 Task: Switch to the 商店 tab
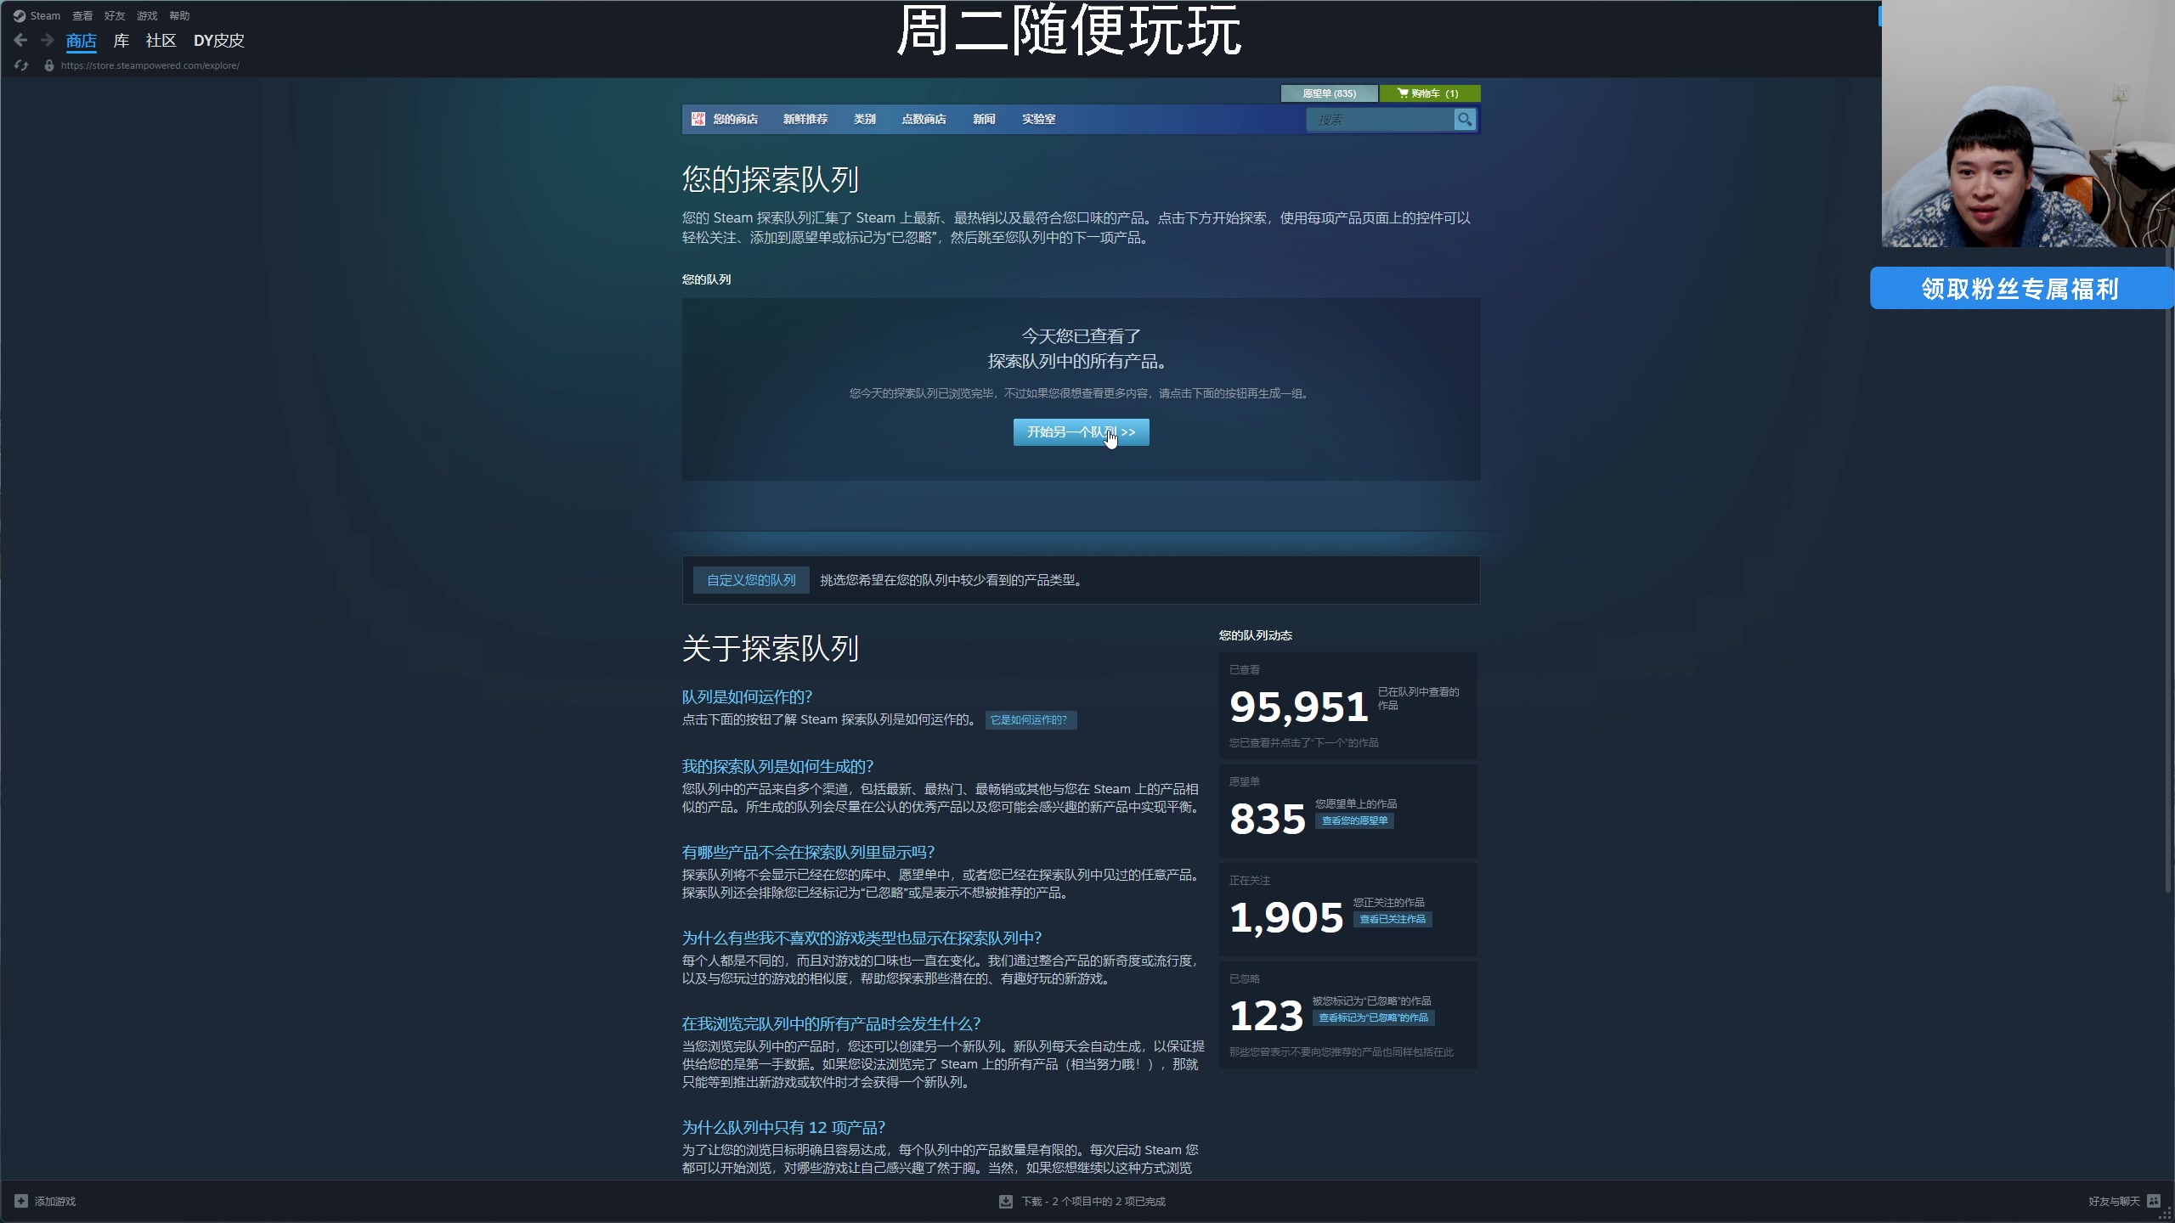click(x=82, y=41)
